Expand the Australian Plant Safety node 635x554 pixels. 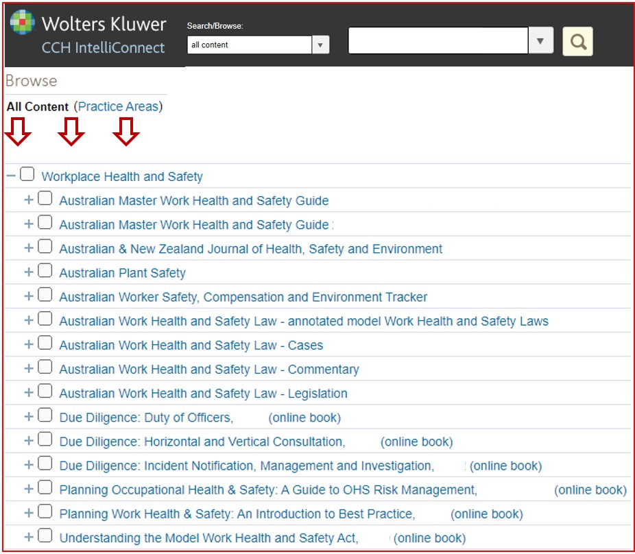pos(29,272)
